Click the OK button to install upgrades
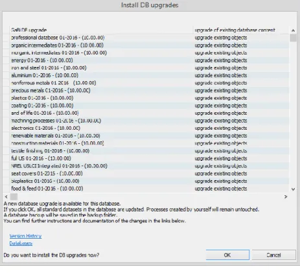The image size is (300, 273). [x=227, y=255]
